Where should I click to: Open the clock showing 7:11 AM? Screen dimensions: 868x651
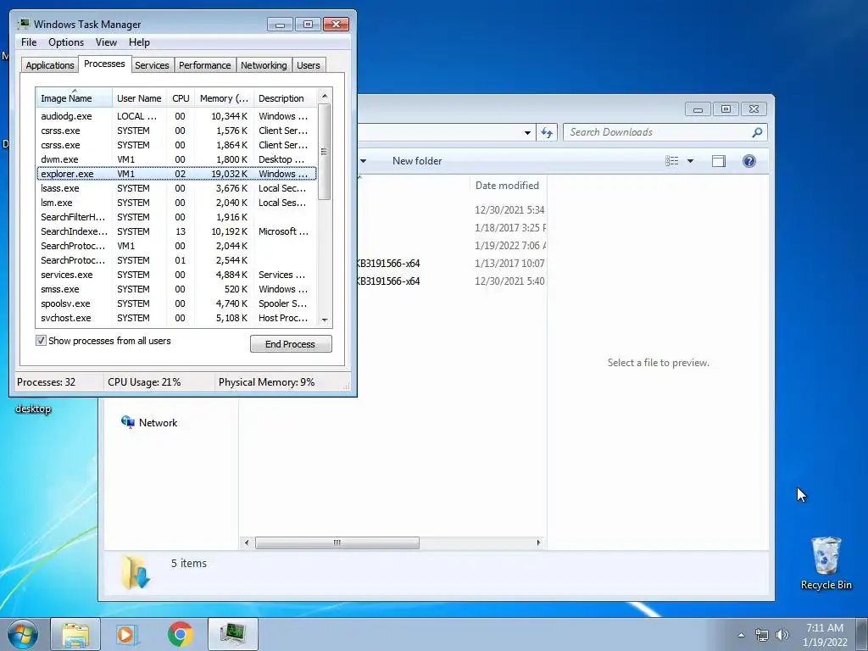click(x=825, y=635)
